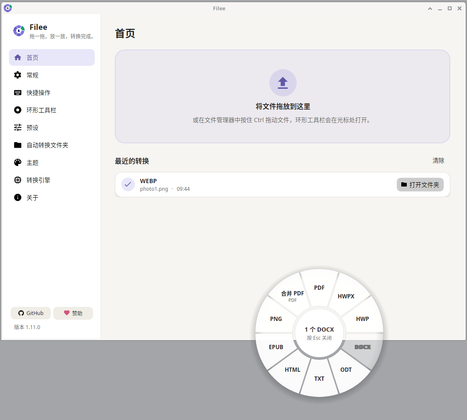This screenshot has width=467, height=420.
Task: Switch to the 主题 page
Action: point(52,162)
